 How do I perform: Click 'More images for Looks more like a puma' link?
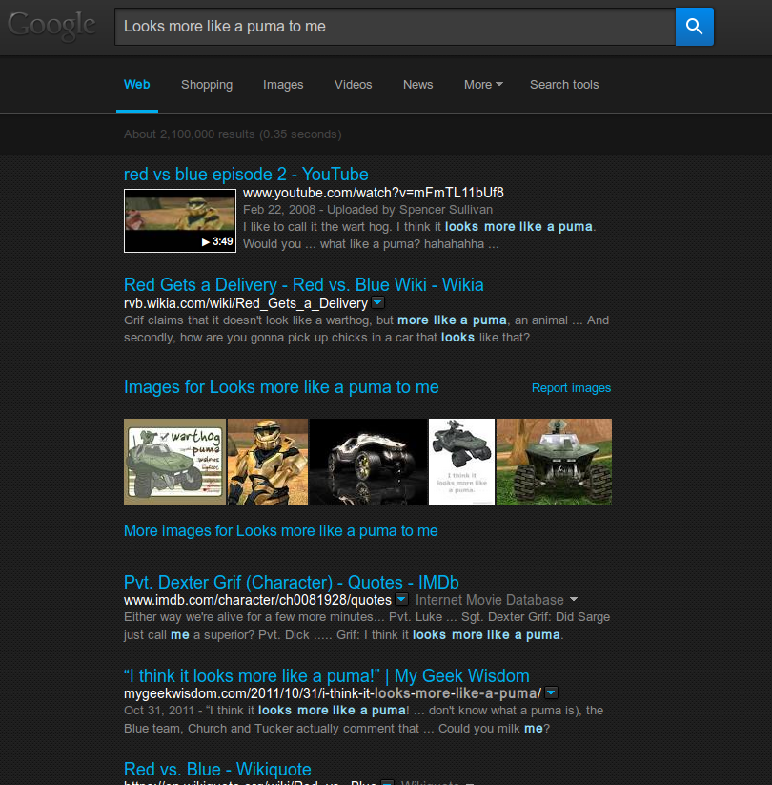pyautogui.click(x=280, y=530)
